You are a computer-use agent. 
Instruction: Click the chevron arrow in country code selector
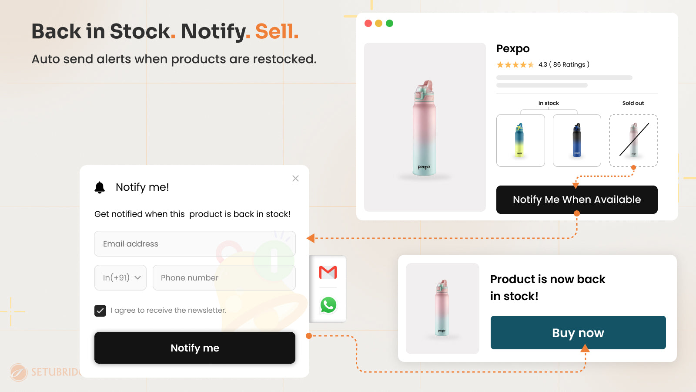click(x=137, y=278)
